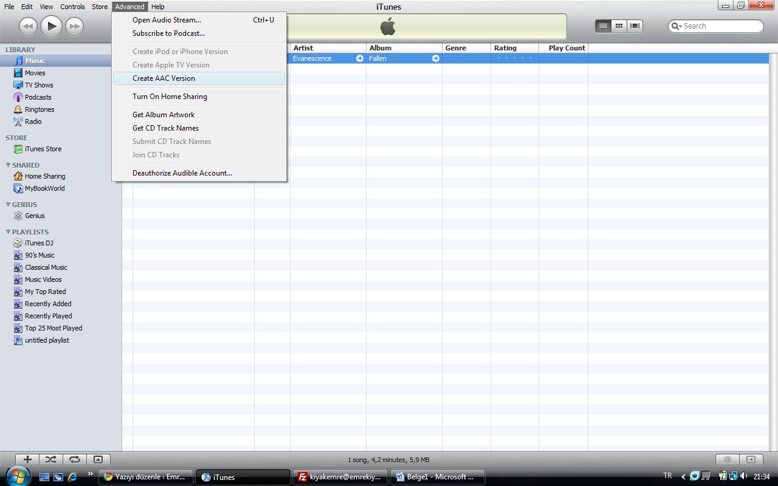Click the Windows Start button
778x486 pixels.
[16, 476]
